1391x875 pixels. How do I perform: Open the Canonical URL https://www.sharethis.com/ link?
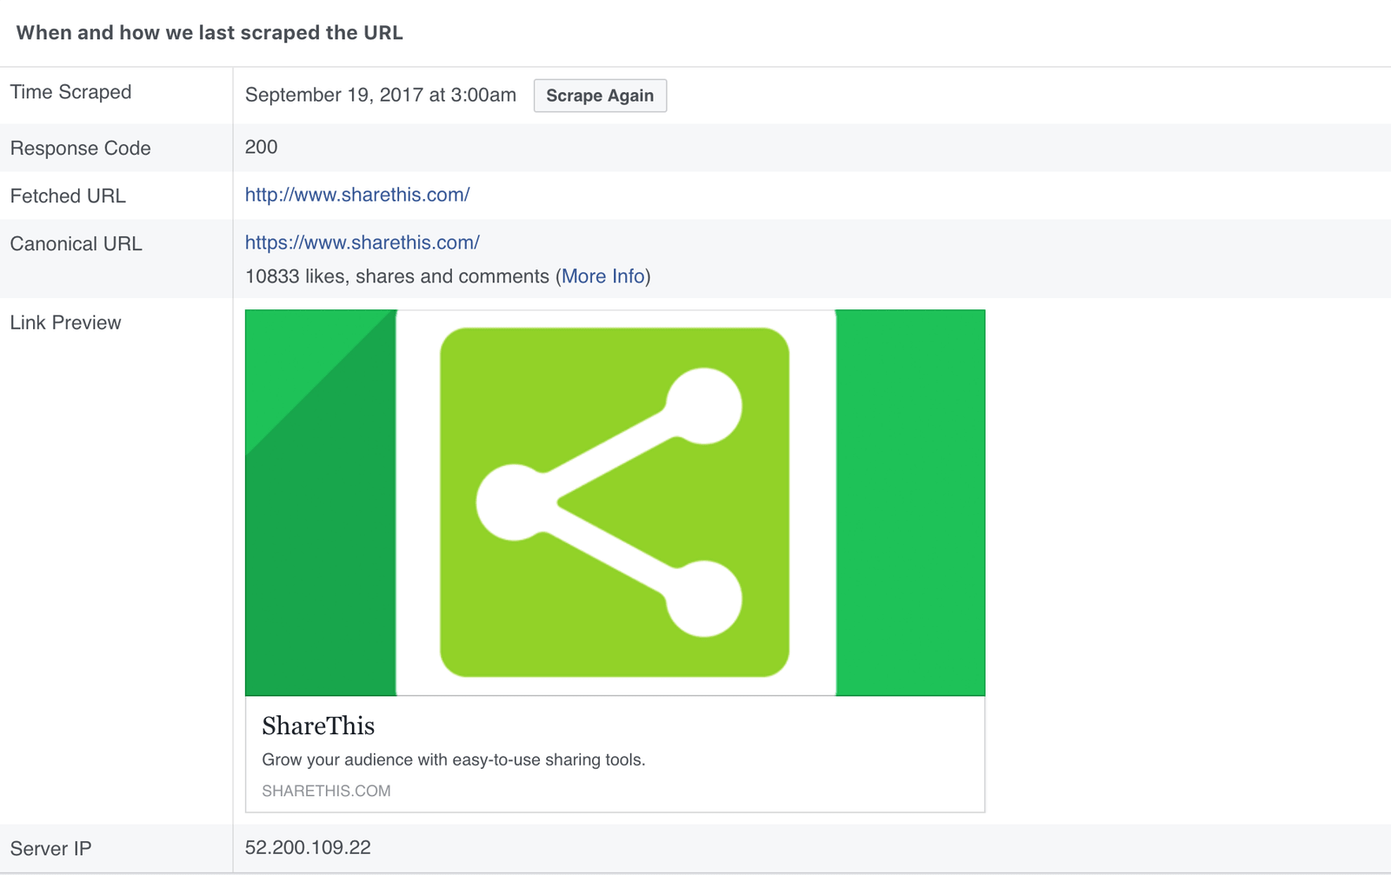click(x=363, y=242)
